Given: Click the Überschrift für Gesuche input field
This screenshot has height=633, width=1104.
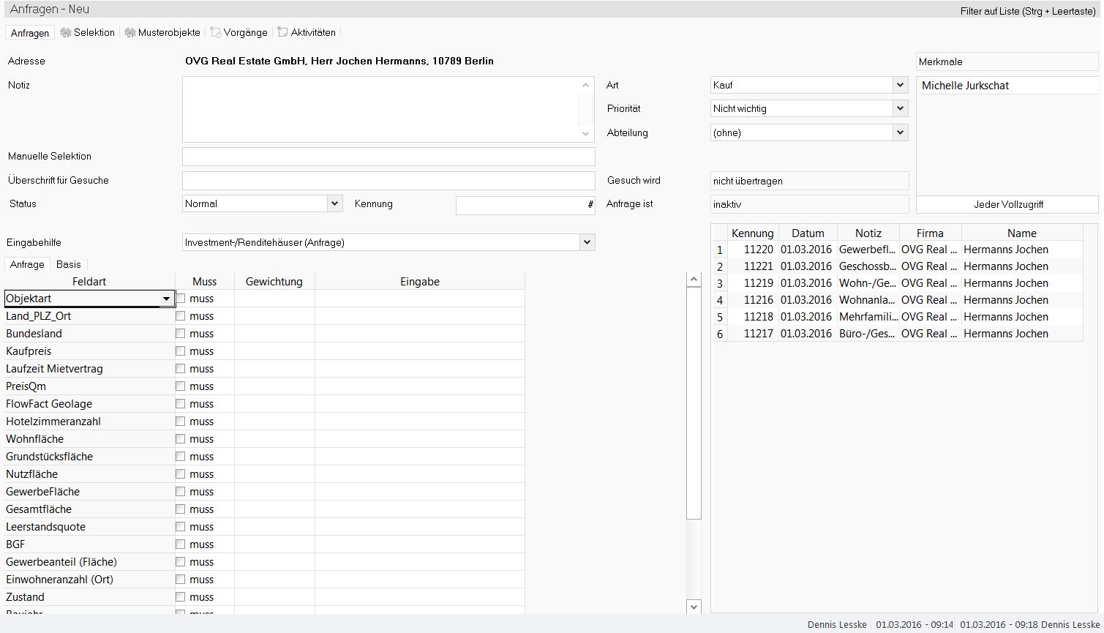Looking at the screenshot, I should [388, 181].
